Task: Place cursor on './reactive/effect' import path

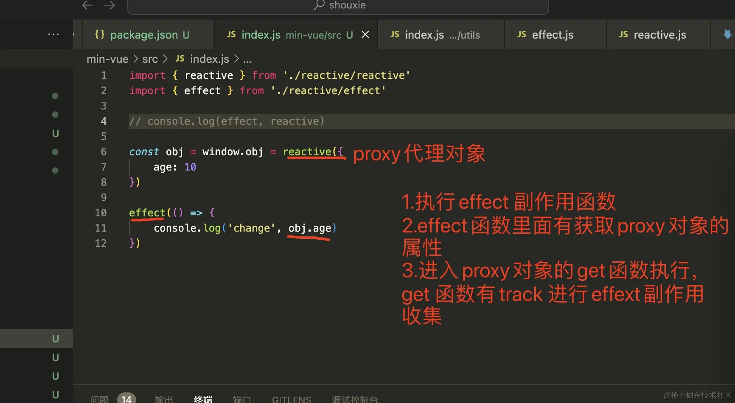Action: 328,91
